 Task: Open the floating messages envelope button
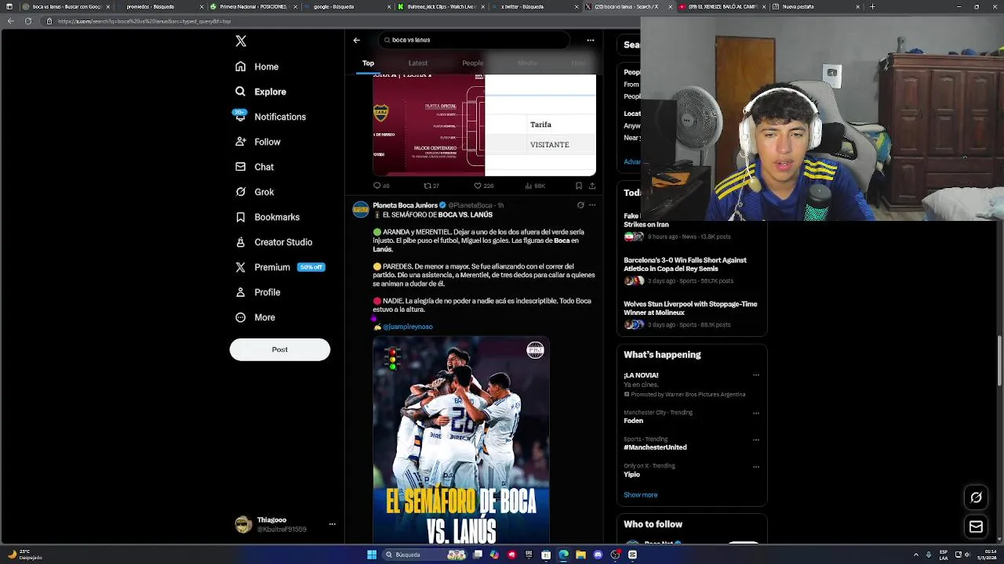pos(976,527)
